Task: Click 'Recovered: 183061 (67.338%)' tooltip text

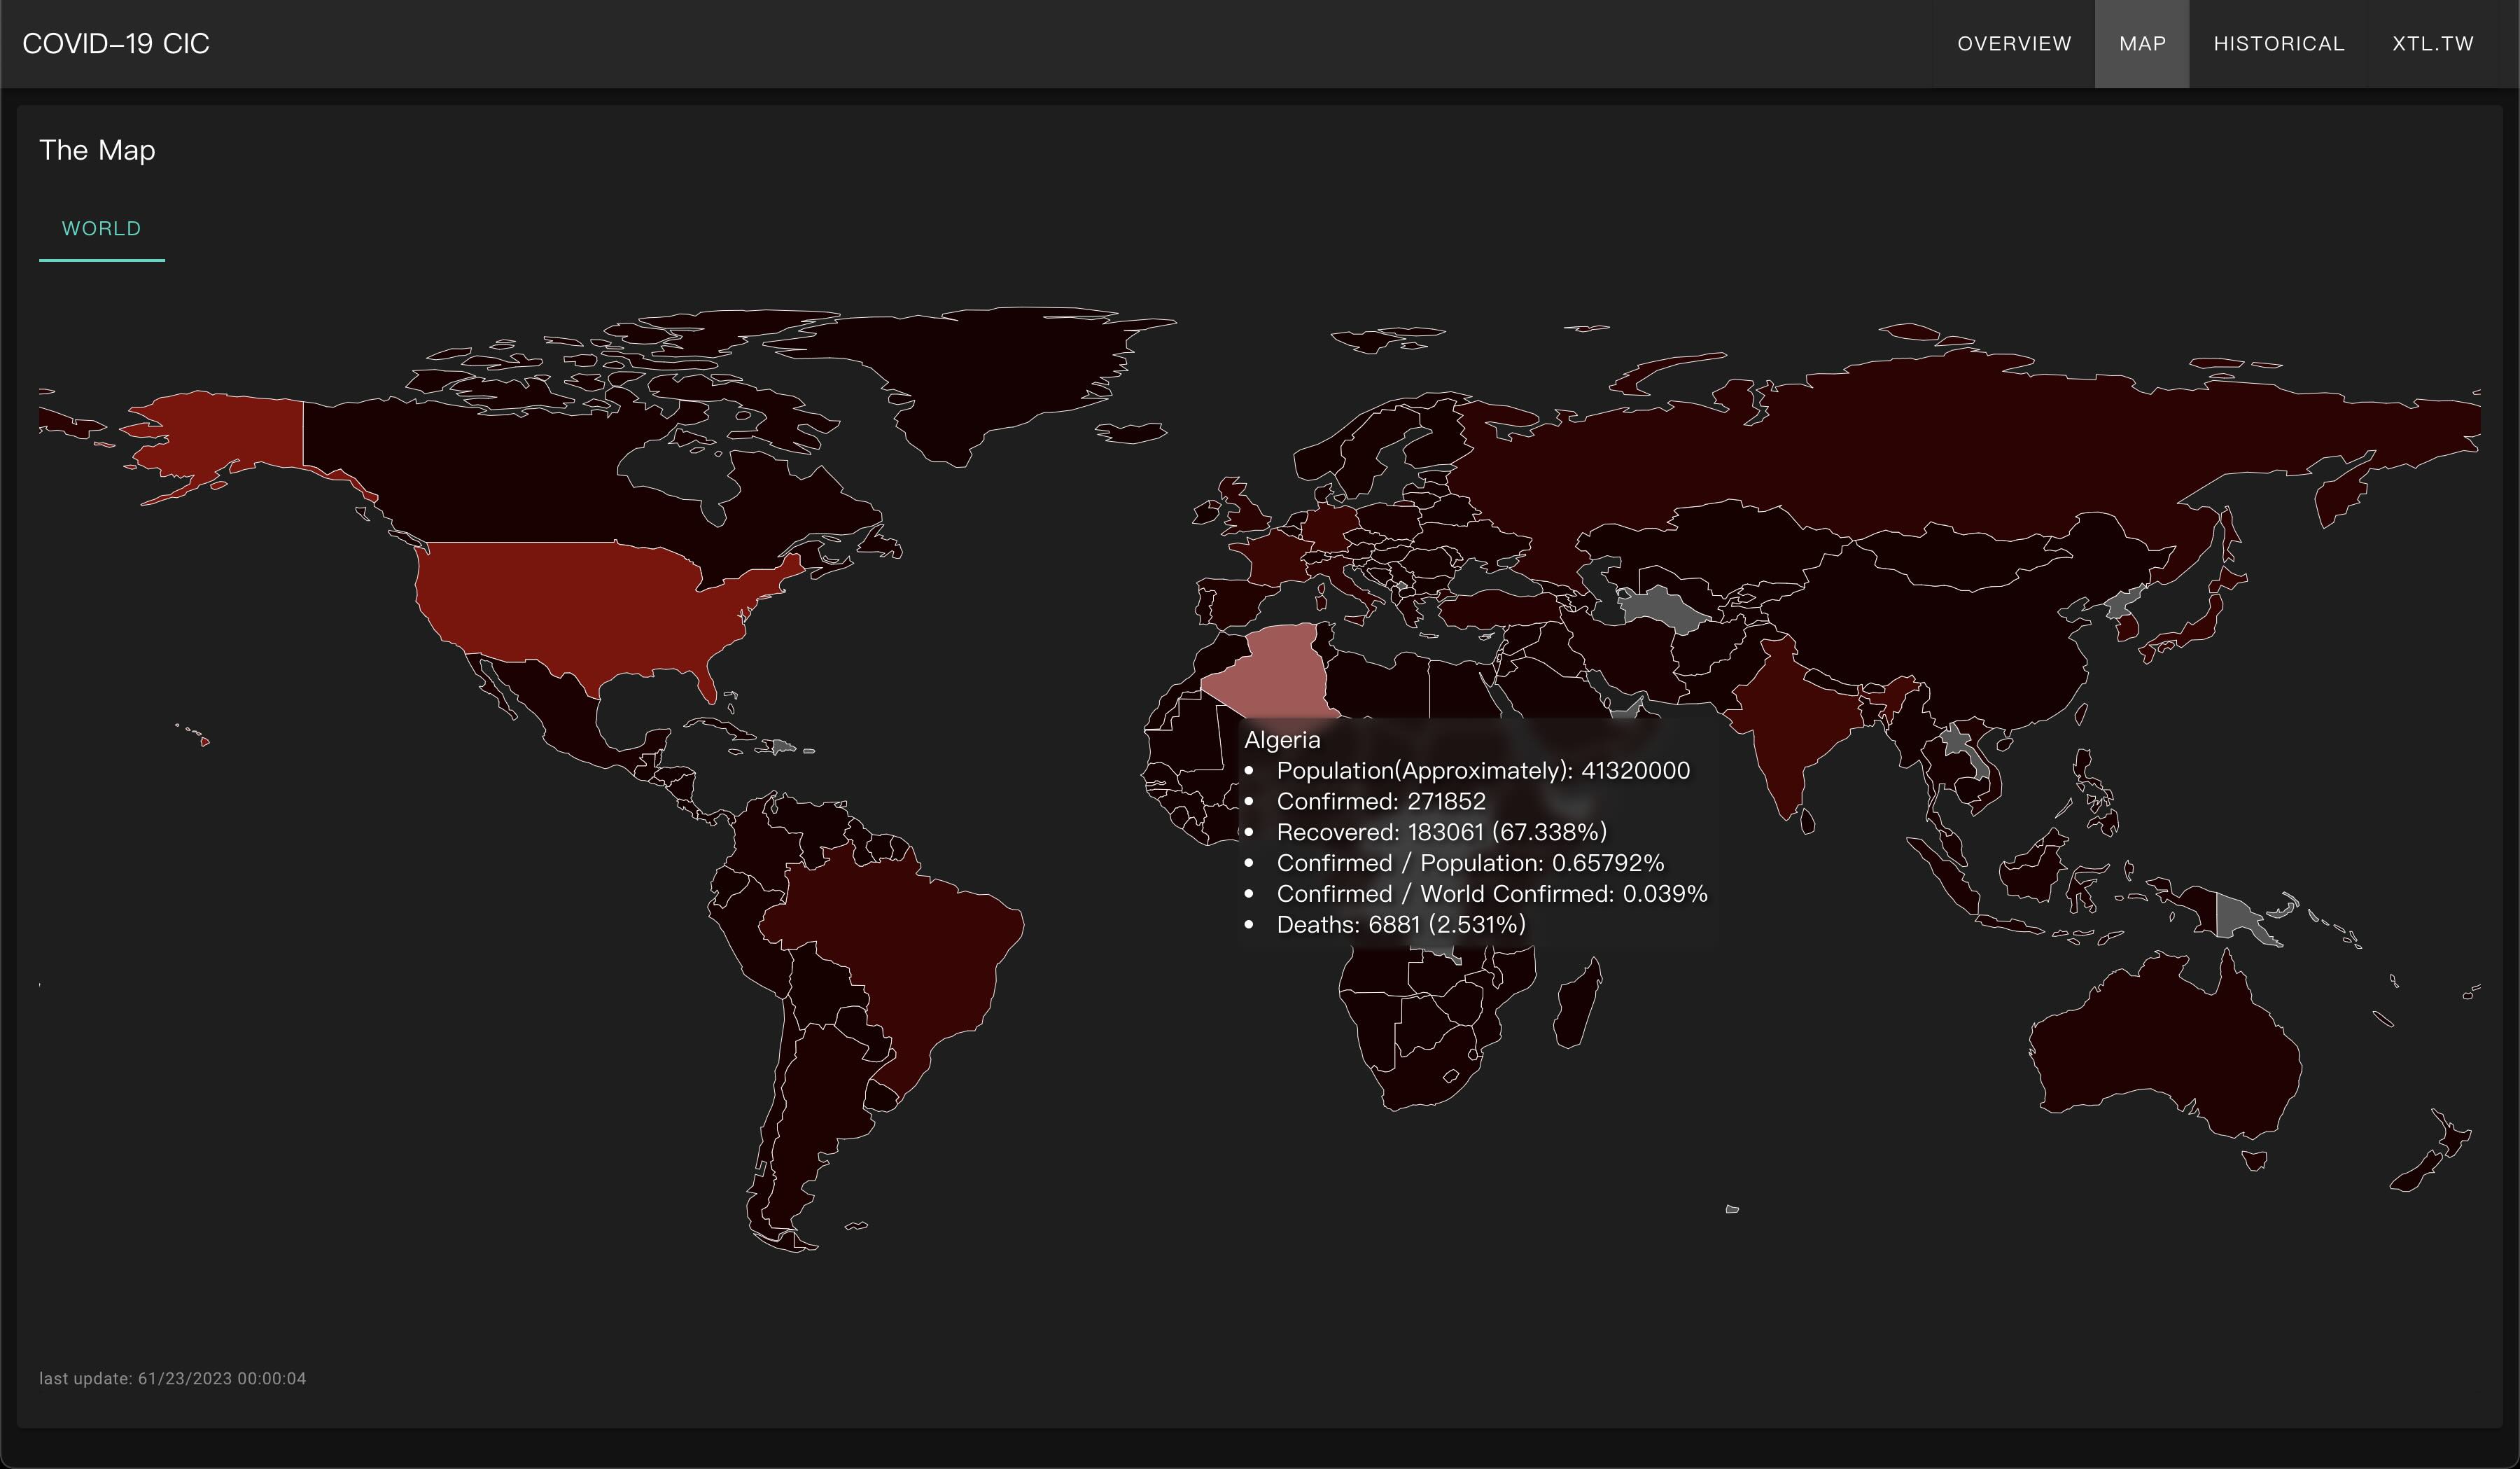Action: click(x=1441, y=832)
